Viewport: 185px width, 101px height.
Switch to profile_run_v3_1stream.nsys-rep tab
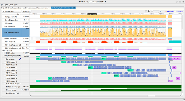pyautogui.click(x=38, y=8)
